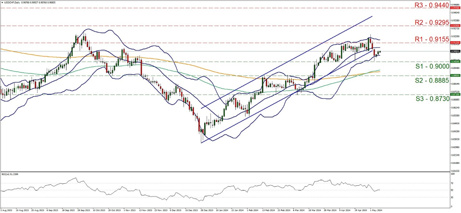This screenshot has height=213, width=461.
Task: Select the green 0.8885 price axis tag
Action: (455, 75)
